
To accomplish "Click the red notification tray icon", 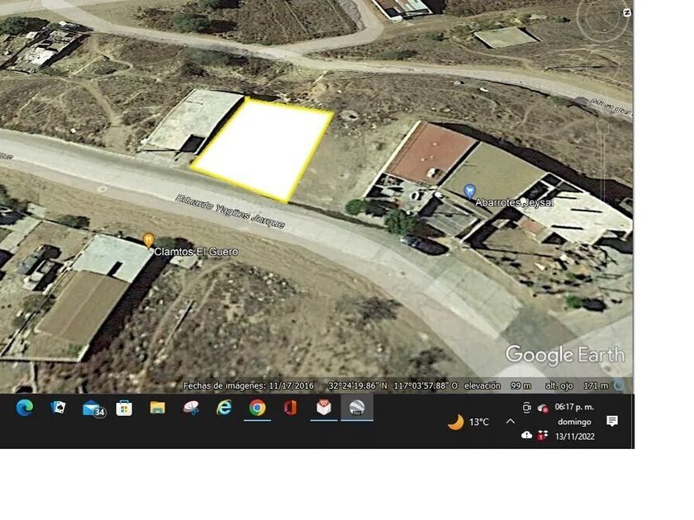I will click(x=542, y=436).
